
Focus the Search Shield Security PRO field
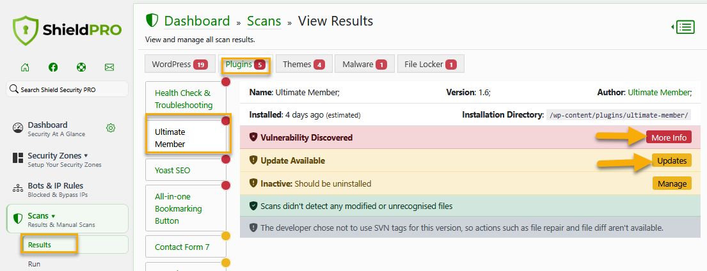coord(67,89)
